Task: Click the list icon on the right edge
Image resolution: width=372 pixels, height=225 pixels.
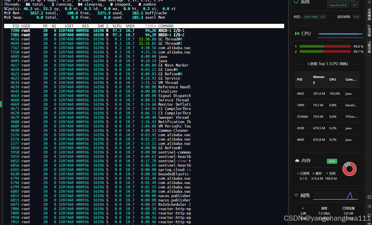Action: click(x=369, y=206)
